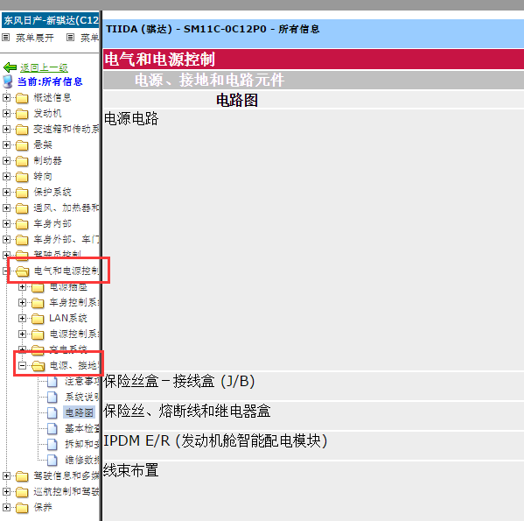
Task: Open the 电源电路 content entry
Action: 131,119
